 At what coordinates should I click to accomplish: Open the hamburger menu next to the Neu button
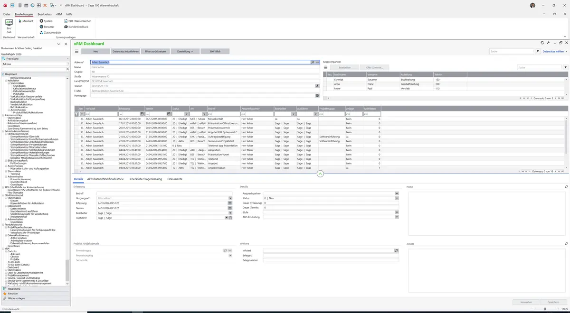[76, 51]
